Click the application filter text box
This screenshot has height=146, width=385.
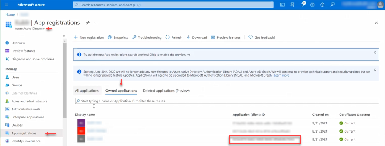pos(227,101)
